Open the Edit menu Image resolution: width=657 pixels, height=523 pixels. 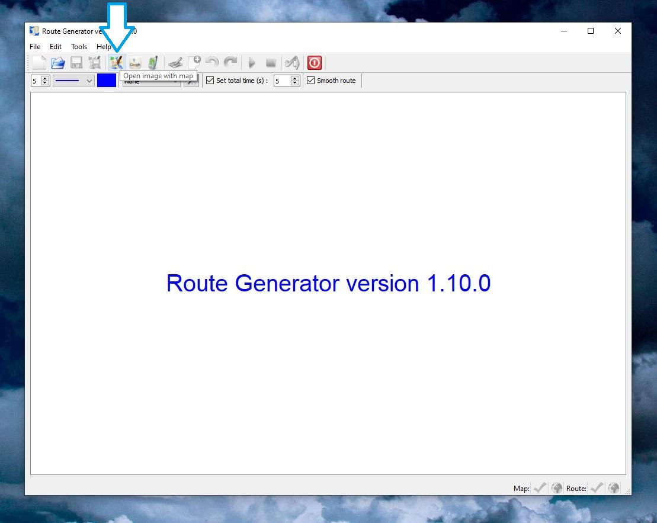(56, 47)
